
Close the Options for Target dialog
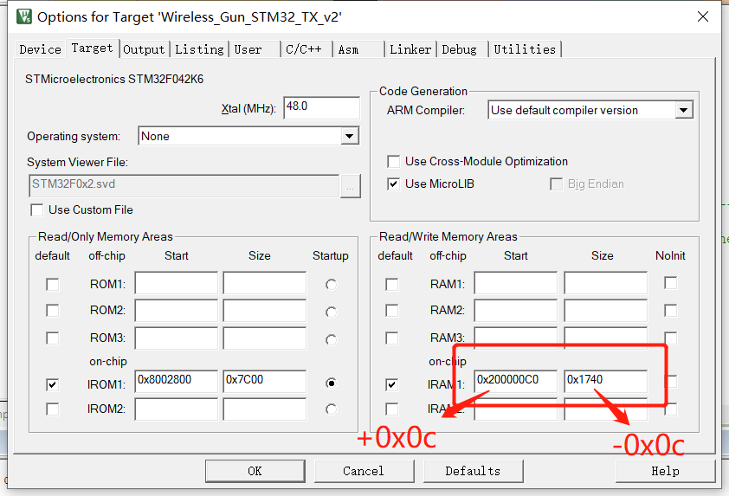click(702, 16)
